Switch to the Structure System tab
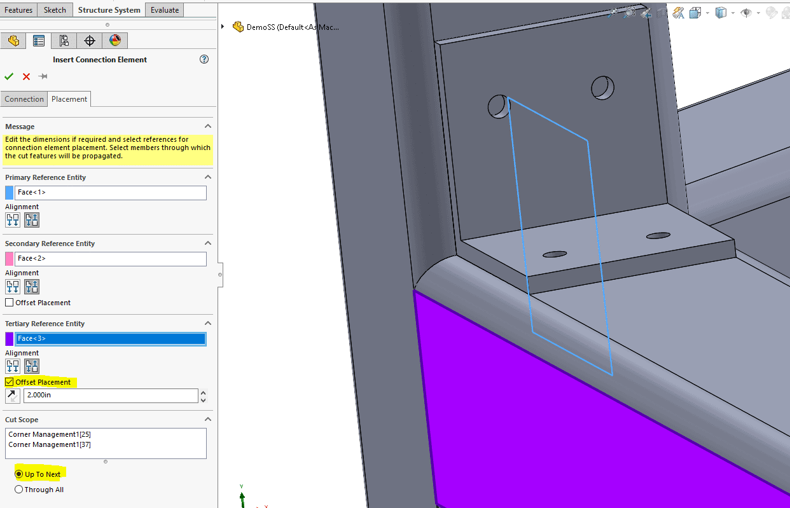The height and width of the screenshot is (508, 790). (x=109, y=10)
